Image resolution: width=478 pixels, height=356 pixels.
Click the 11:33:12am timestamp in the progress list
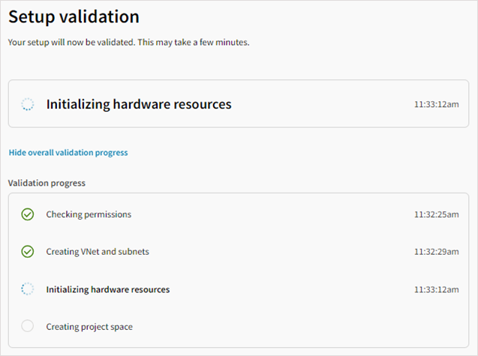(x=436, y=289)
